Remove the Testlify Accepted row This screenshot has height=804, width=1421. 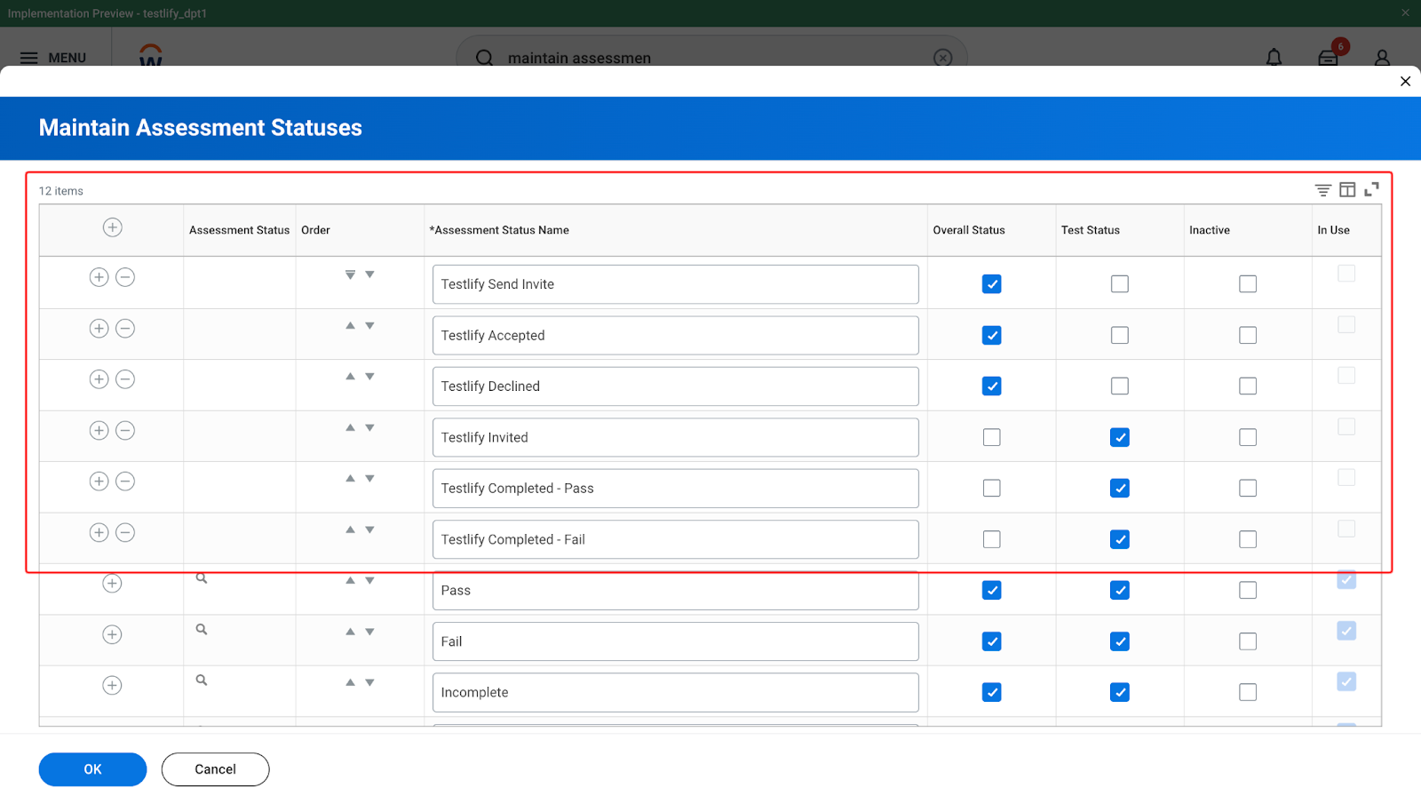[x=125, y=329]
